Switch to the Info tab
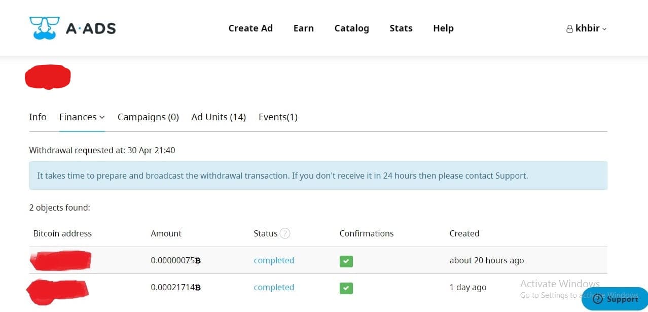Viewport: 648px width, 312px height. coord(38,117)
